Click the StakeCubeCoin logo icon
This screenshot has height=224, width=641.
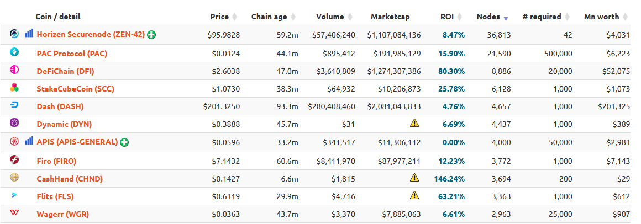tap(14, 87)
